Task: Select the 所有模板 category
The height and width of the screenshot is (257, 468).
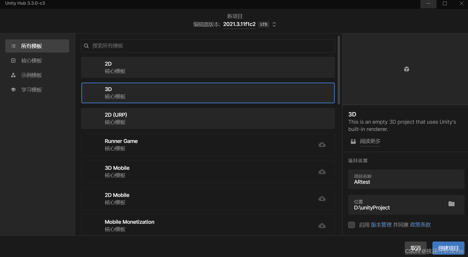Action: (37, 46)
